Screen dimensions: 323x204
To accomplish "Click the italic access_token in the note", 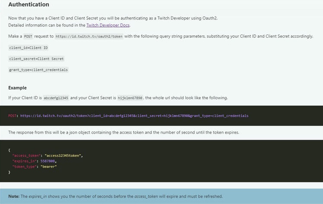I will click(x=146, y=196).
